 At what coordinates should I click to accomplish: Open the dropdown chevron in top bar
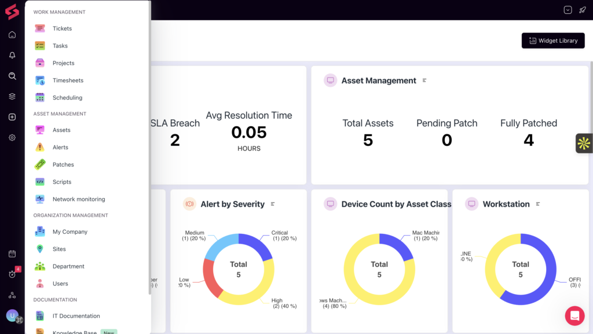pyautogui.click(x=568, y=10)
